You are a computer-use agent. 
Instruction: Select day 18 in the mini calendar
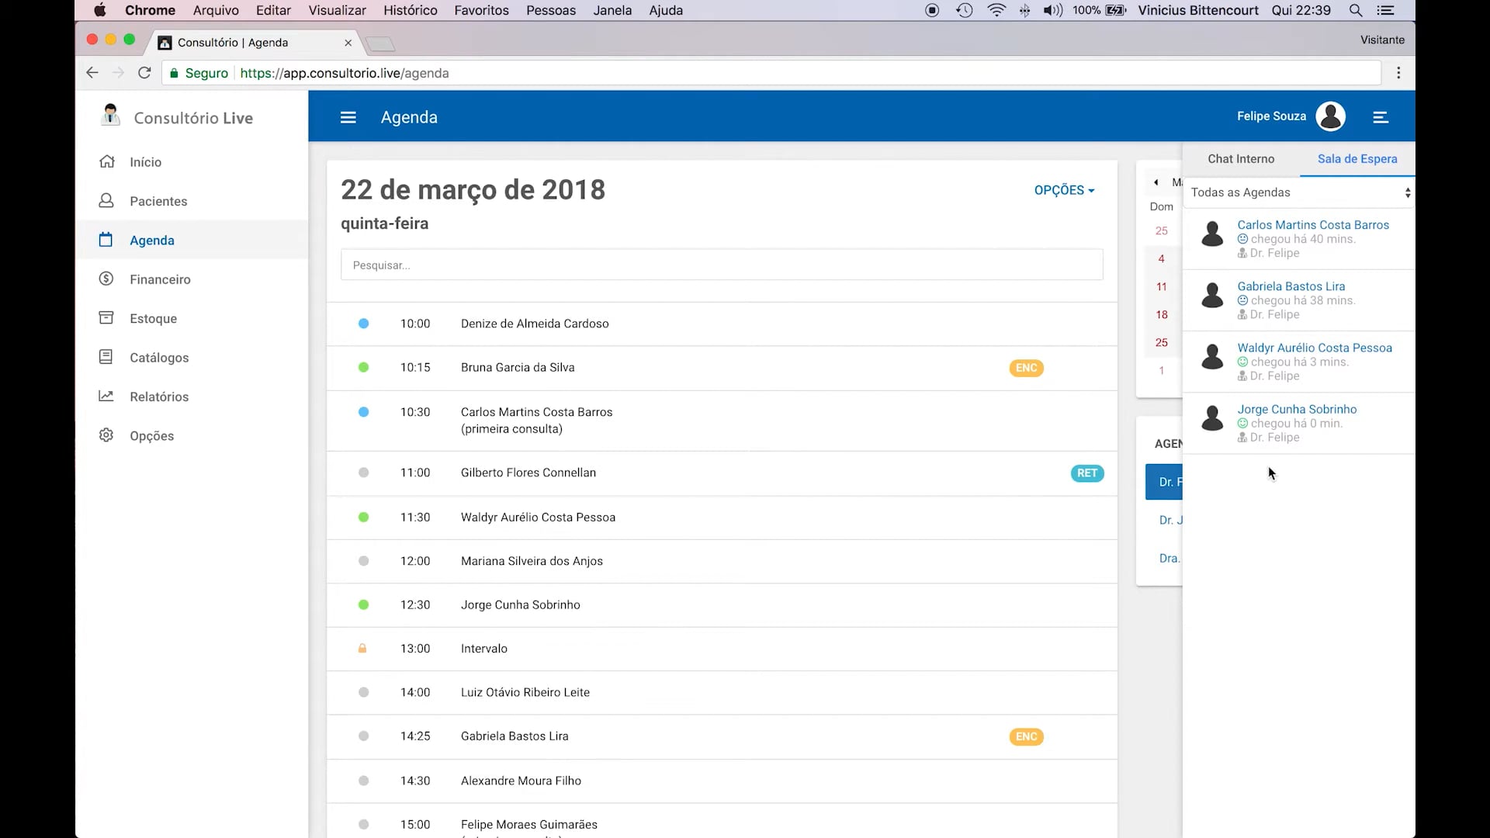1161,314
